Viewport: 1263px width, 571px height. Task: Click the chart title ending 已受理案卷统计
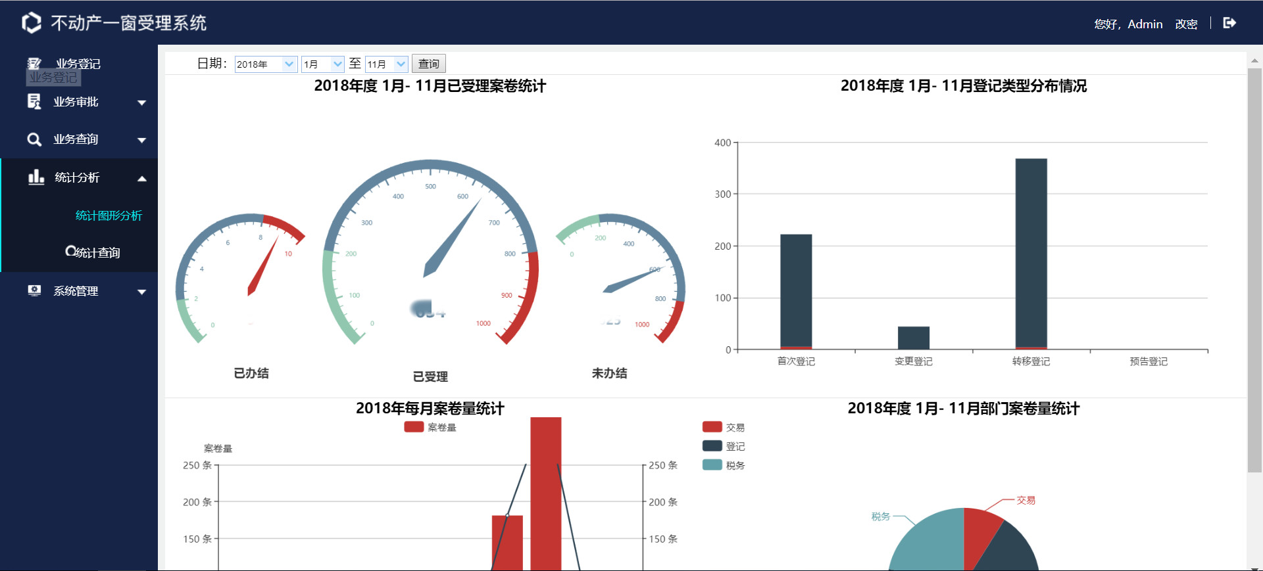pyautogui.click(x=430, y=86)
